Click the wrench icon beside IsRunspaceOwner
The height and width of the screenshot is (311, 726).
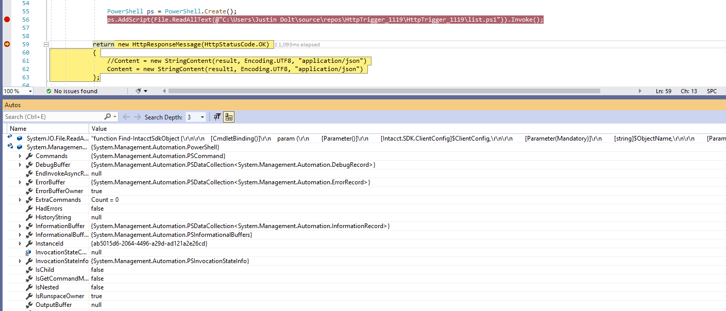point(29,296)
